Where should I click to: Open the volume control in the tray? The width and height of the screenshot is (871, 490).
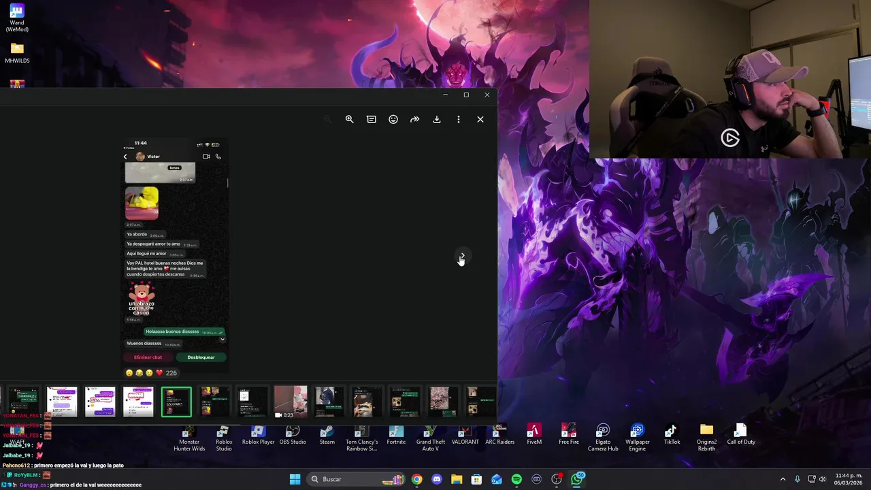(822, 479)
